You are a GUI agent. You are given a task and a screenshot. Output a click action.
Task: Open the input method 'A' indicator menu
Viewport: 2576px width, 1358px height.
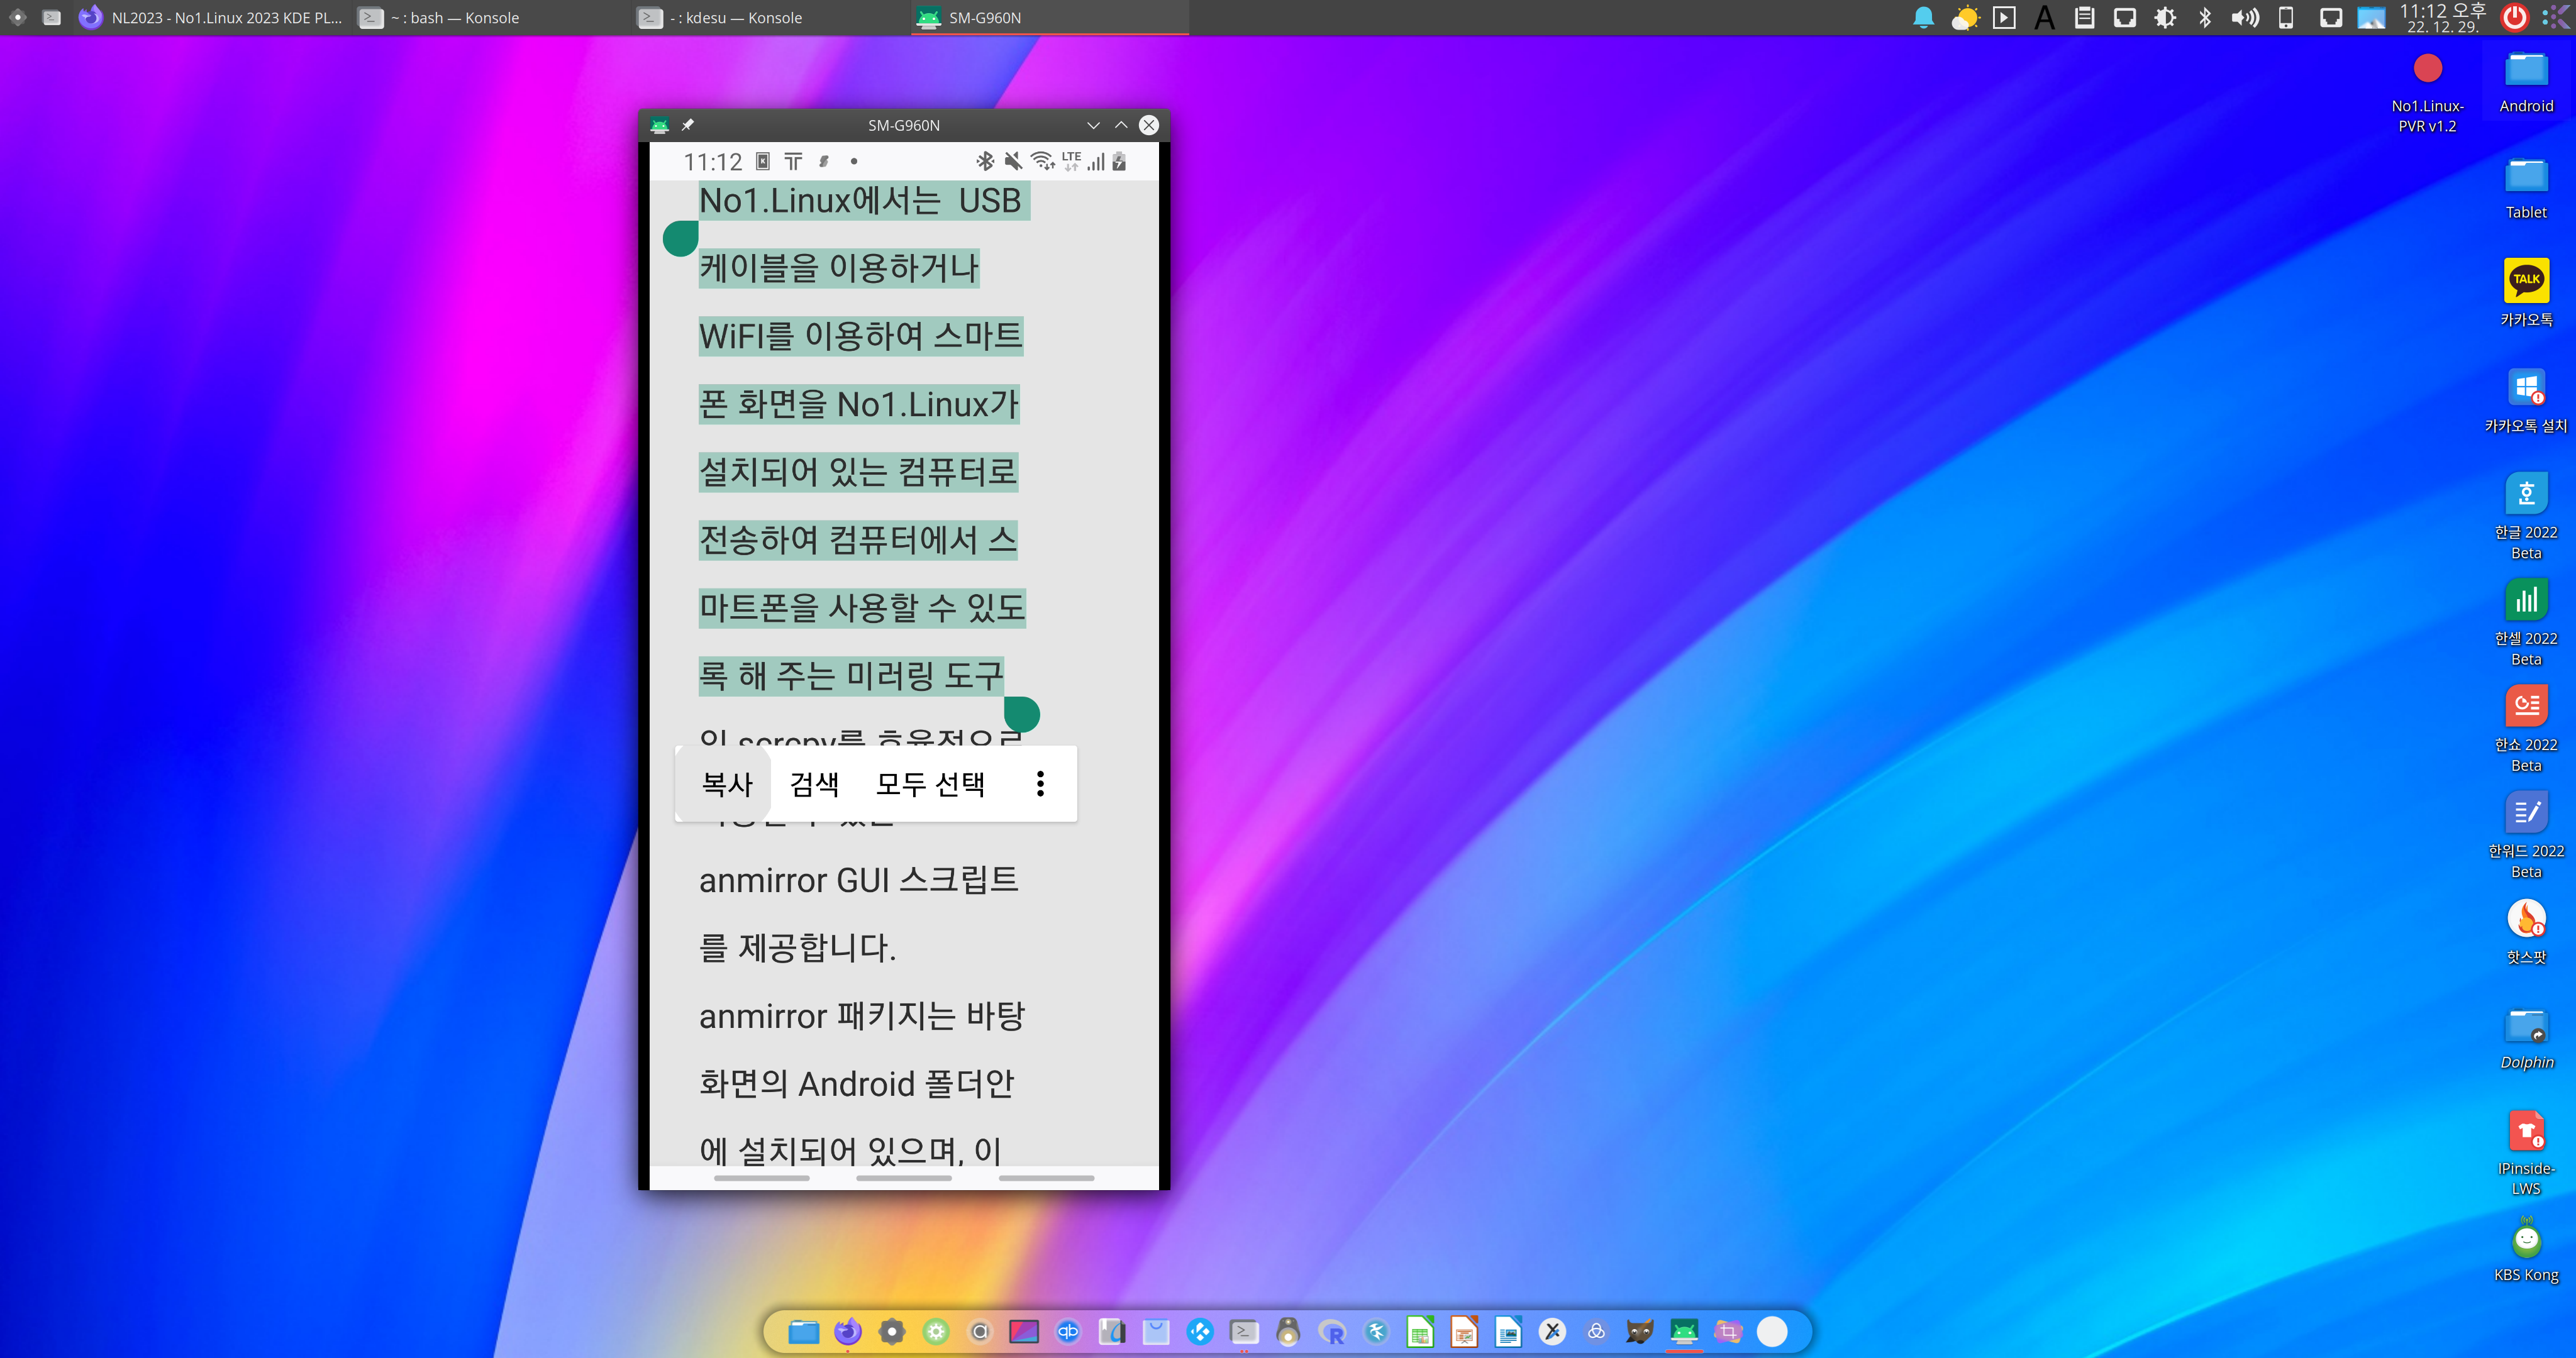click(x=2044, y=18)
